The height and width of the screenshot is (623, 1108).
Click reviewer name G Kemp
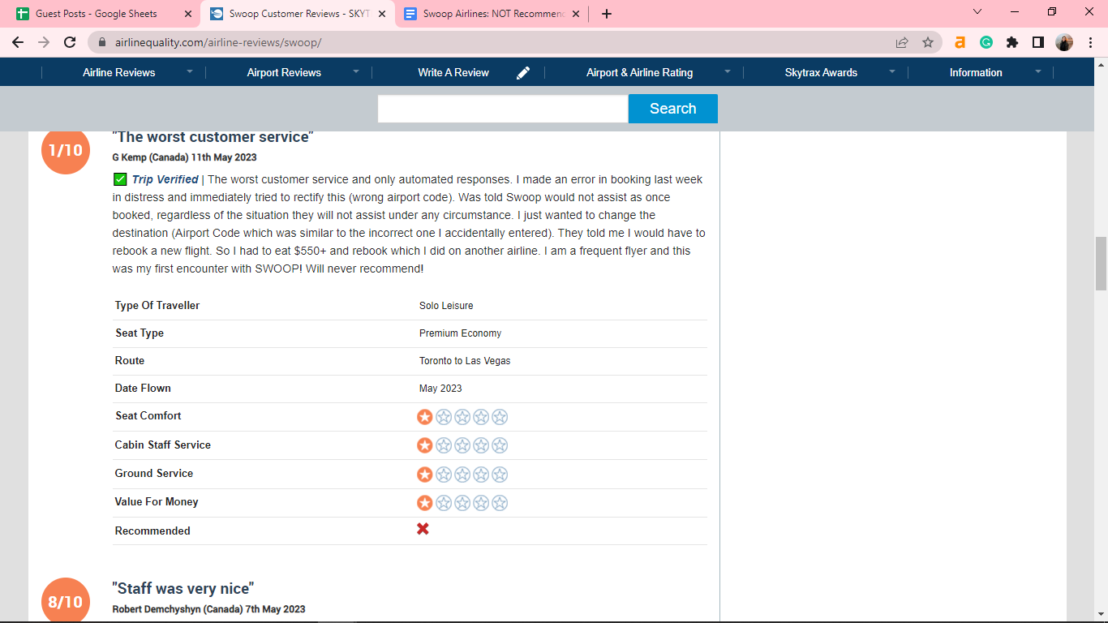pos(129,157)
